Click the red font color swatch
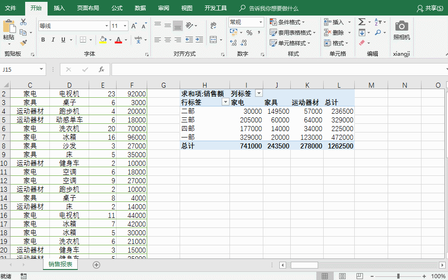The height and width of the screenshot is (280, 448). (118, 40)
